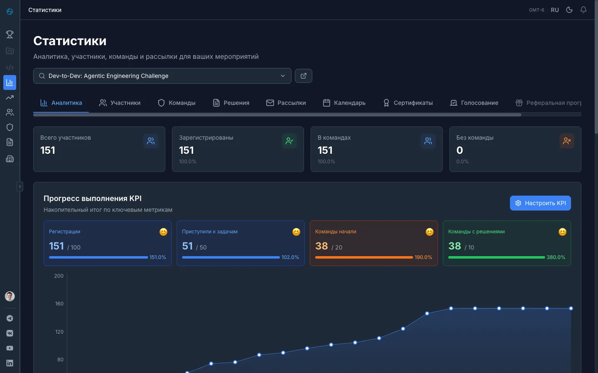Image resolution: width=598 pixels, height=373 pixels.
Task: Open the code brackets sidebar icon
Action: [x=10, y=67]
